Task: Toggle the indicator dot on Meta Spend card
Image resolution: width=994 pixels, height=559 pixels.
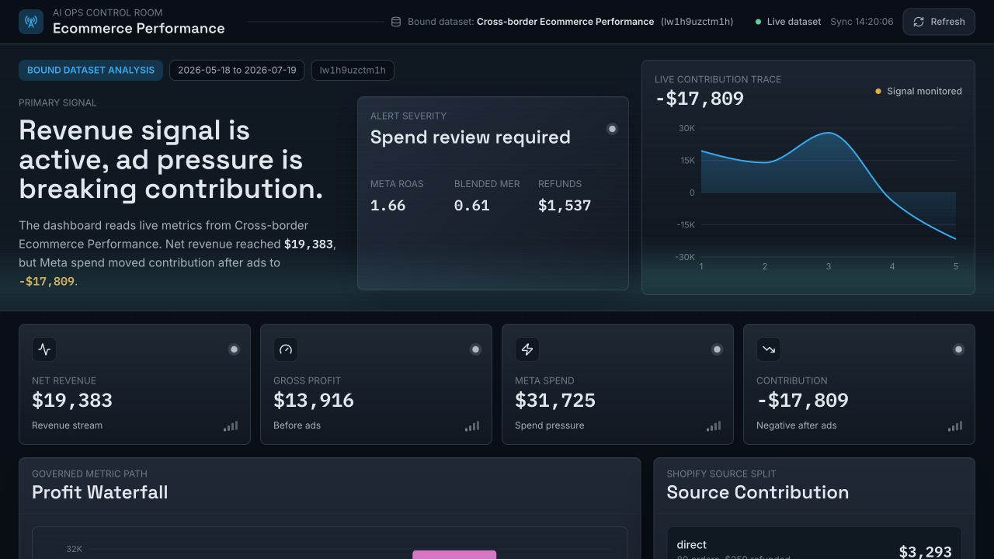Action: (717, 349)
